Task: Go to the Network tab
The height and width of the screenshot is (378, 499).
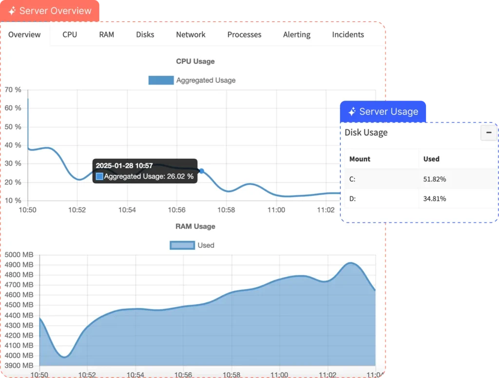Action: (191, 35)
